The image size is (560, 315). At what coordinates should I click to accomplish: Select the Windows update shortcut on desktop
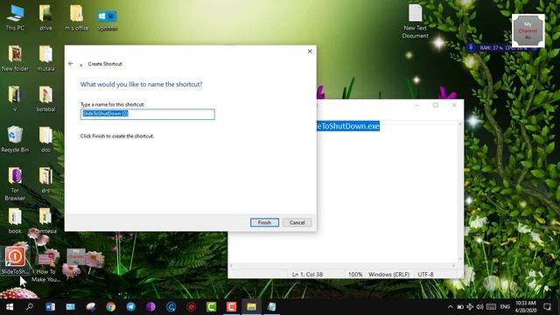click(x=107, y=19)
